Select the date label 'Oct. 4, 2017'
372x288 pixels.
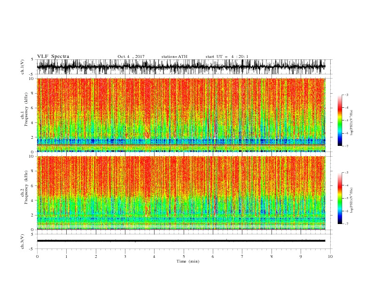[x=131, y=56]
